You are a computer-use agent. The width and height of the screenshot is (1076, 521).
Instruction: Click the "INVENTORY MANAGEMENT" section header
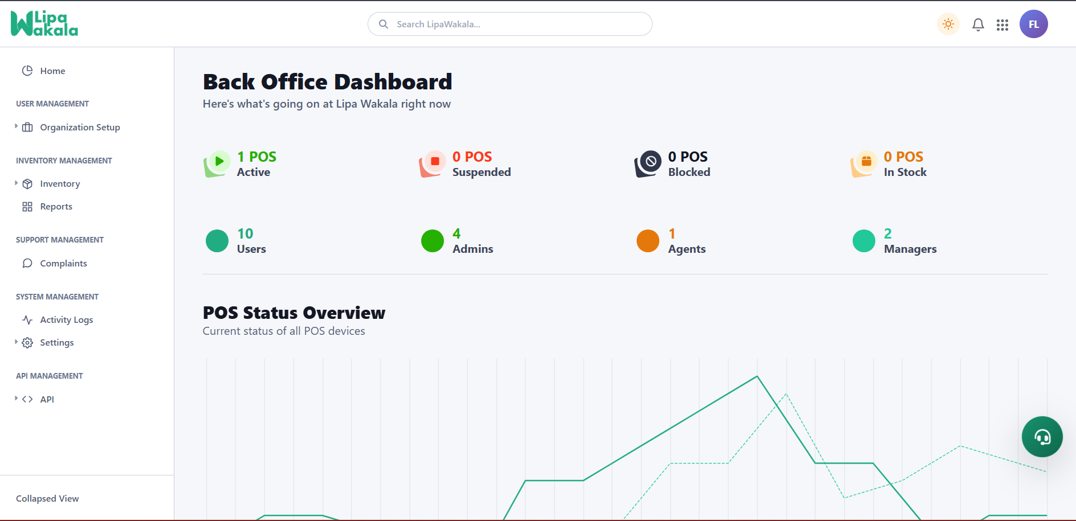(64, 161)
